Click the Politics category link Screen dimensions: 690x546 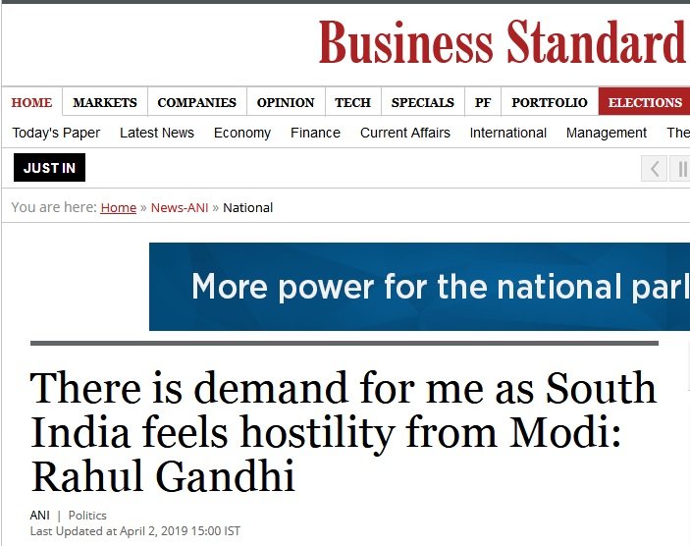(x=87, y=516)
